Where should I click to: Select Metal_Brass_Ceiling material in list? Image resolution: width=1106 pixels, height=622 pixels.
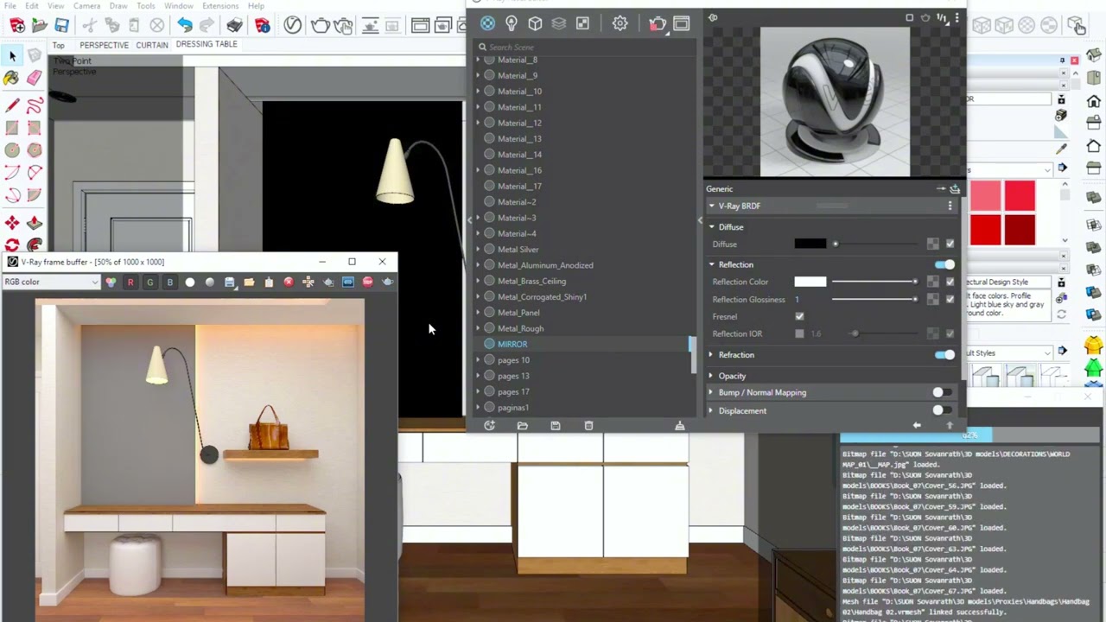tap(531, 281)
